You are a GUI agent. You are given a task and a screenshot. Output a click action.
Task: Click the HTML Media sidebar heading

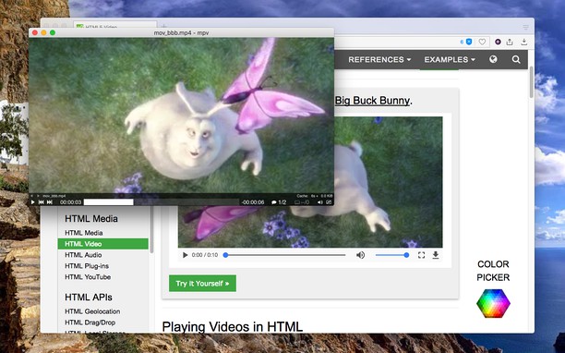[91, 219]
